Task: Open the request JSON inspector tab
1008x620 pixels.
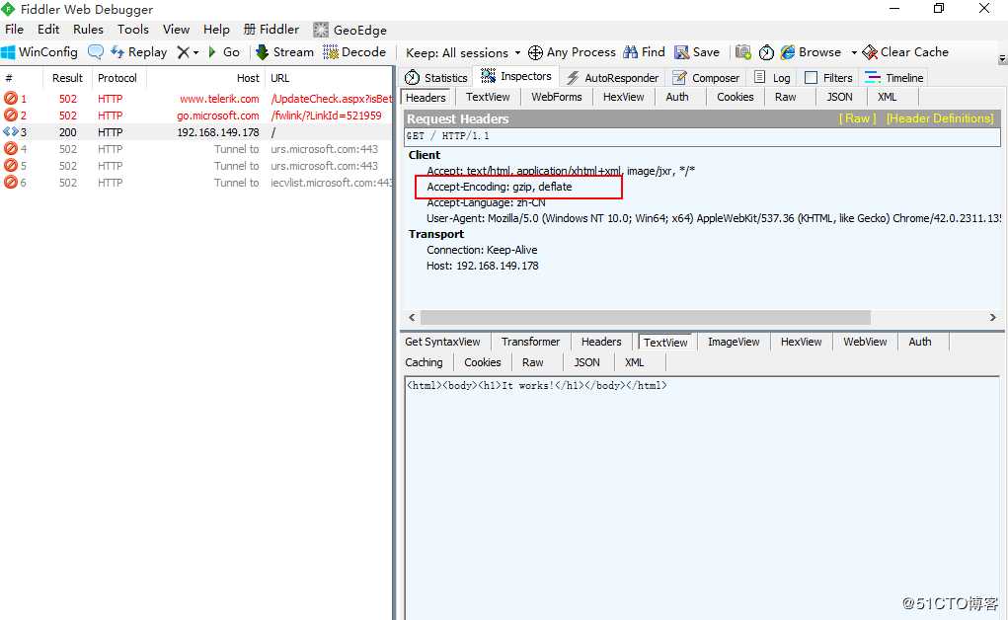Action: 839,97
